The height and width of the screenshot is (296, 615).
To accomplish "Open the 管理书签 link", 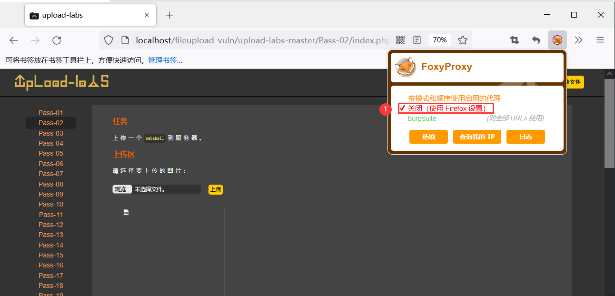I will click(165, 60).
